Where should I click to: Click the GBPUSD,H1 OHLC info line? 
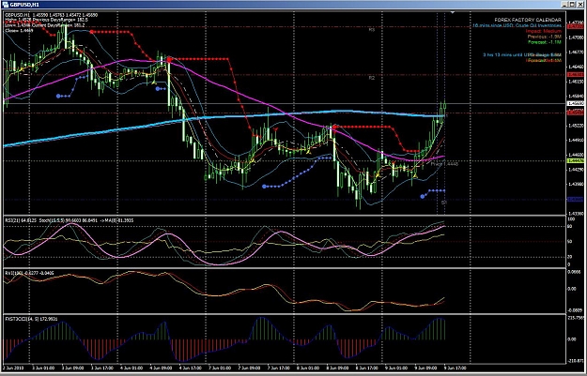point(52,15)
